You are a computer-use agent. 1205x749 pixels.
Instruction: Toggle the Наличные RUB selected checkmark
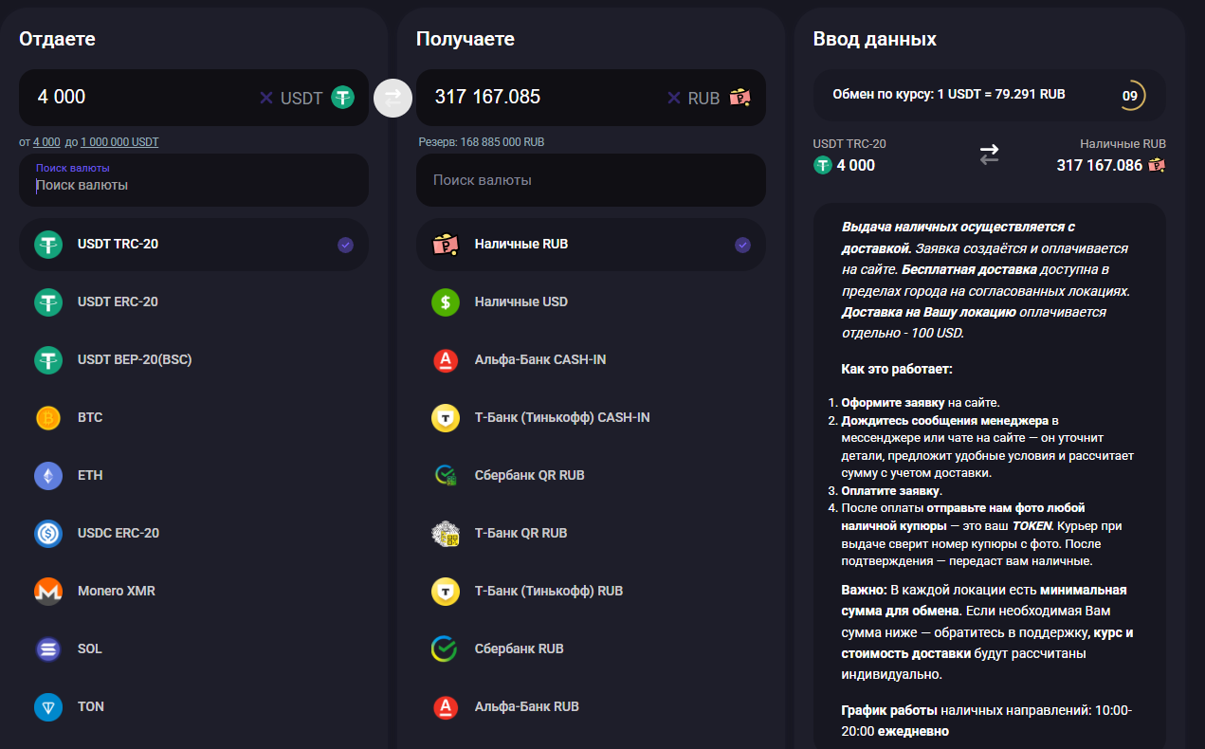pos(742,245)
